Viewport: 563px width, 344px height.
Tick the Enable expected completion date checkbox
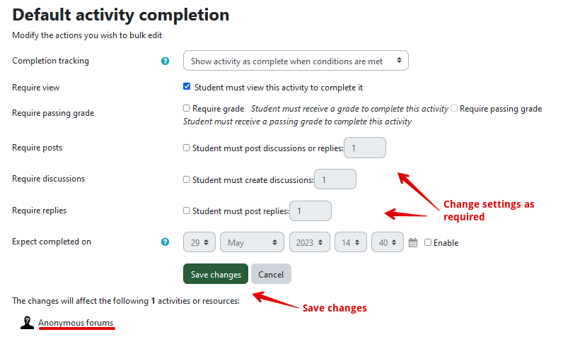428,242
